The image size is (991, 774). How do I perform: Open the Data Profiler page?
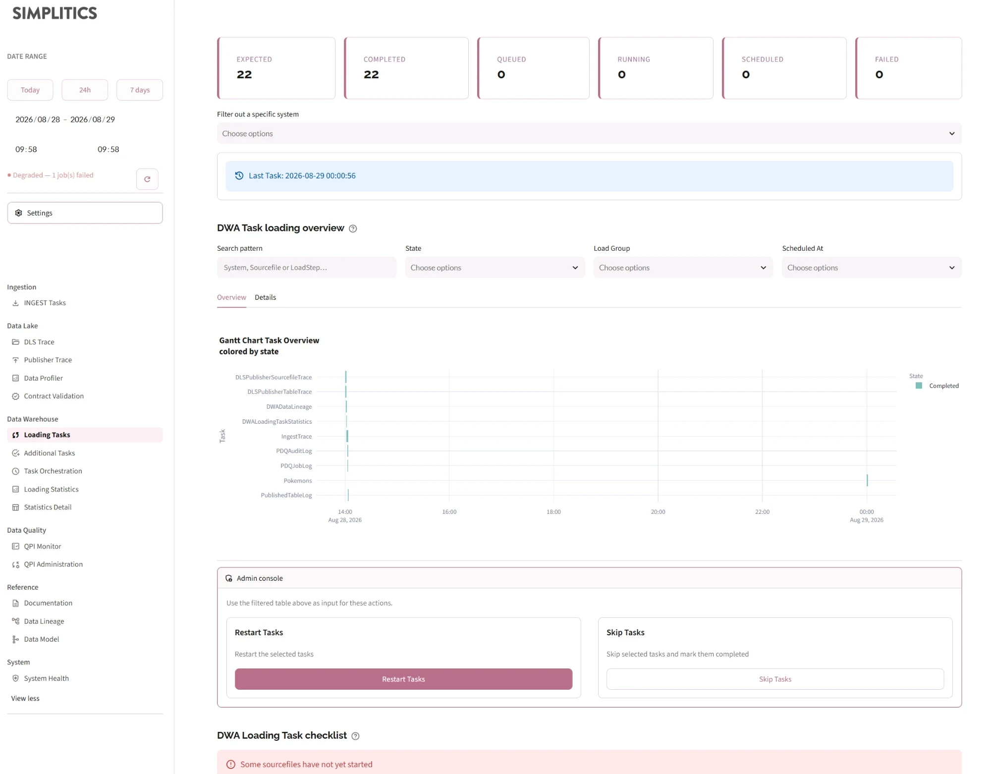pos(43,378)
